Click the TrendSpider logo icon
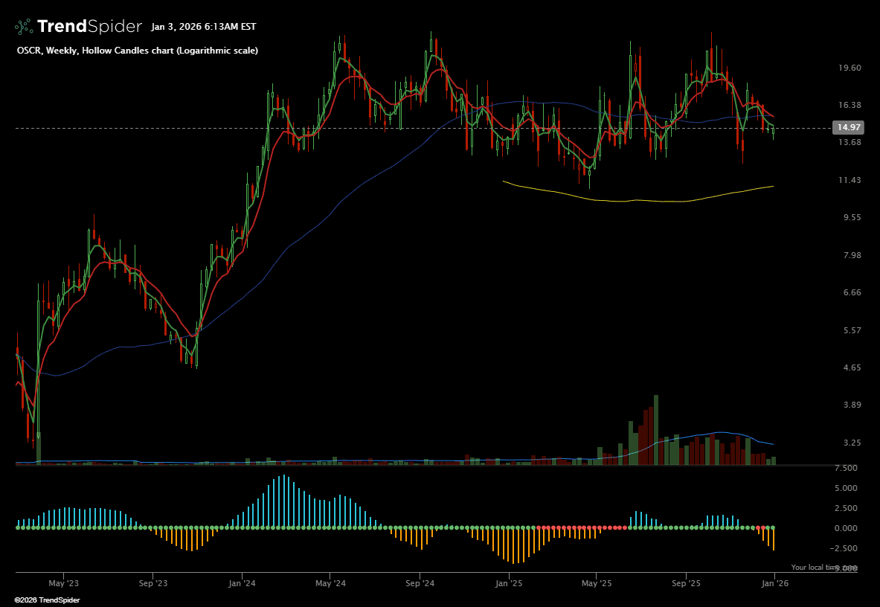Image resolution: width=880 pixels, height=607 pixels. click(24, 27)
